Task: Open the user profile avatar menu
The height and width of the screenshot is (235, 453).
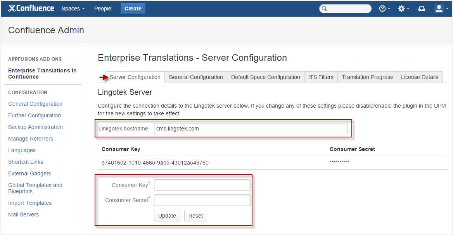Action: (x=441, y=9)
